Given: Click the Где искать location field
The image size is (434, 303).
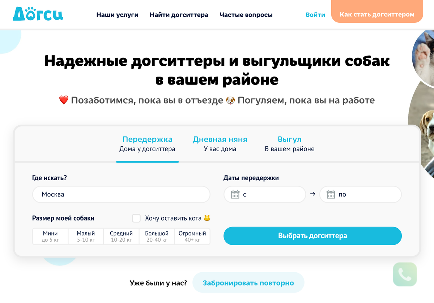Looking at the screenshot, I should coord(121,194).
